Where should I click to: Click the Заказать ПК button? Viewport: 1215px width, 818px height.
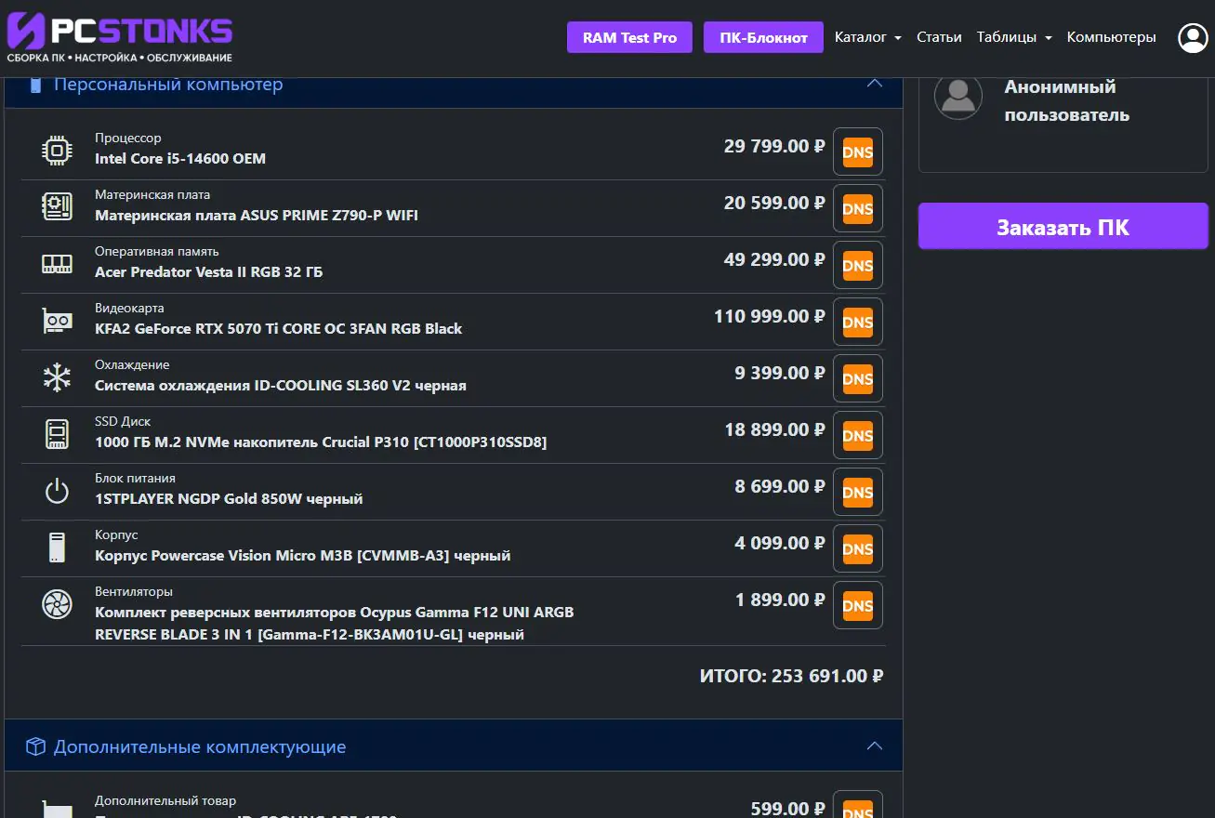(1063, 227)
